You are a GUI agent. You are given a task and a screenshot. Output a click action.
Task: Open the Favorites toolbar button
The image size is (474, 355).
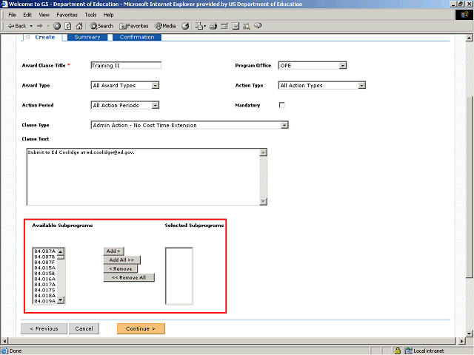[x=134, y=26]
